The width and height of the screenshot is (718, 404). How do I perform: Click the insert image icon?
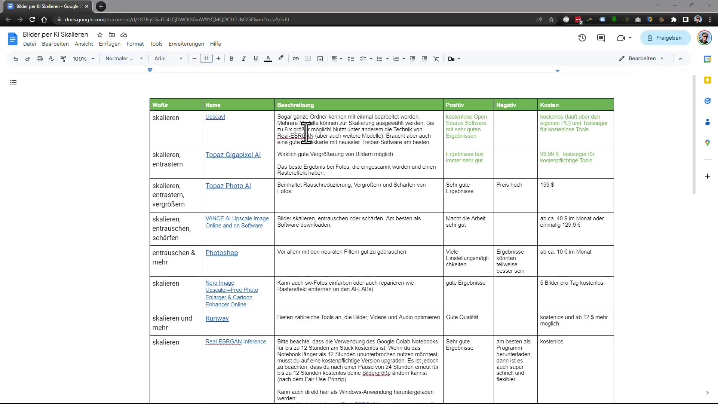(320, 59)
